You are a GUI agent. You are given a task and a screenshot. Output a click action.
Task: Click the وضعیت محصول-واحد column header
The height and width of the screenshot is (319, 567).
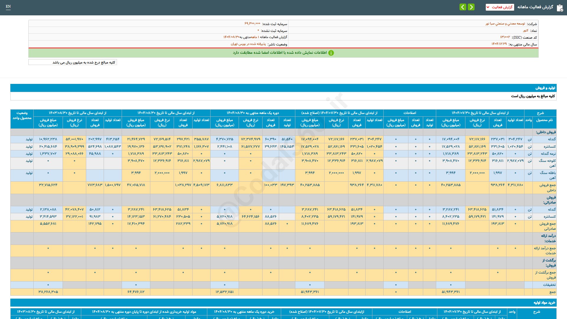[x=22, y=115]
